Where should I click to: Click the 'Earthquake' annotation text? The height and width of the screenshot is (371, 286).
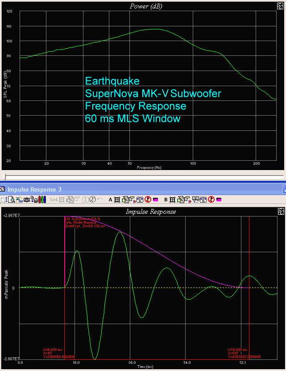112,81
